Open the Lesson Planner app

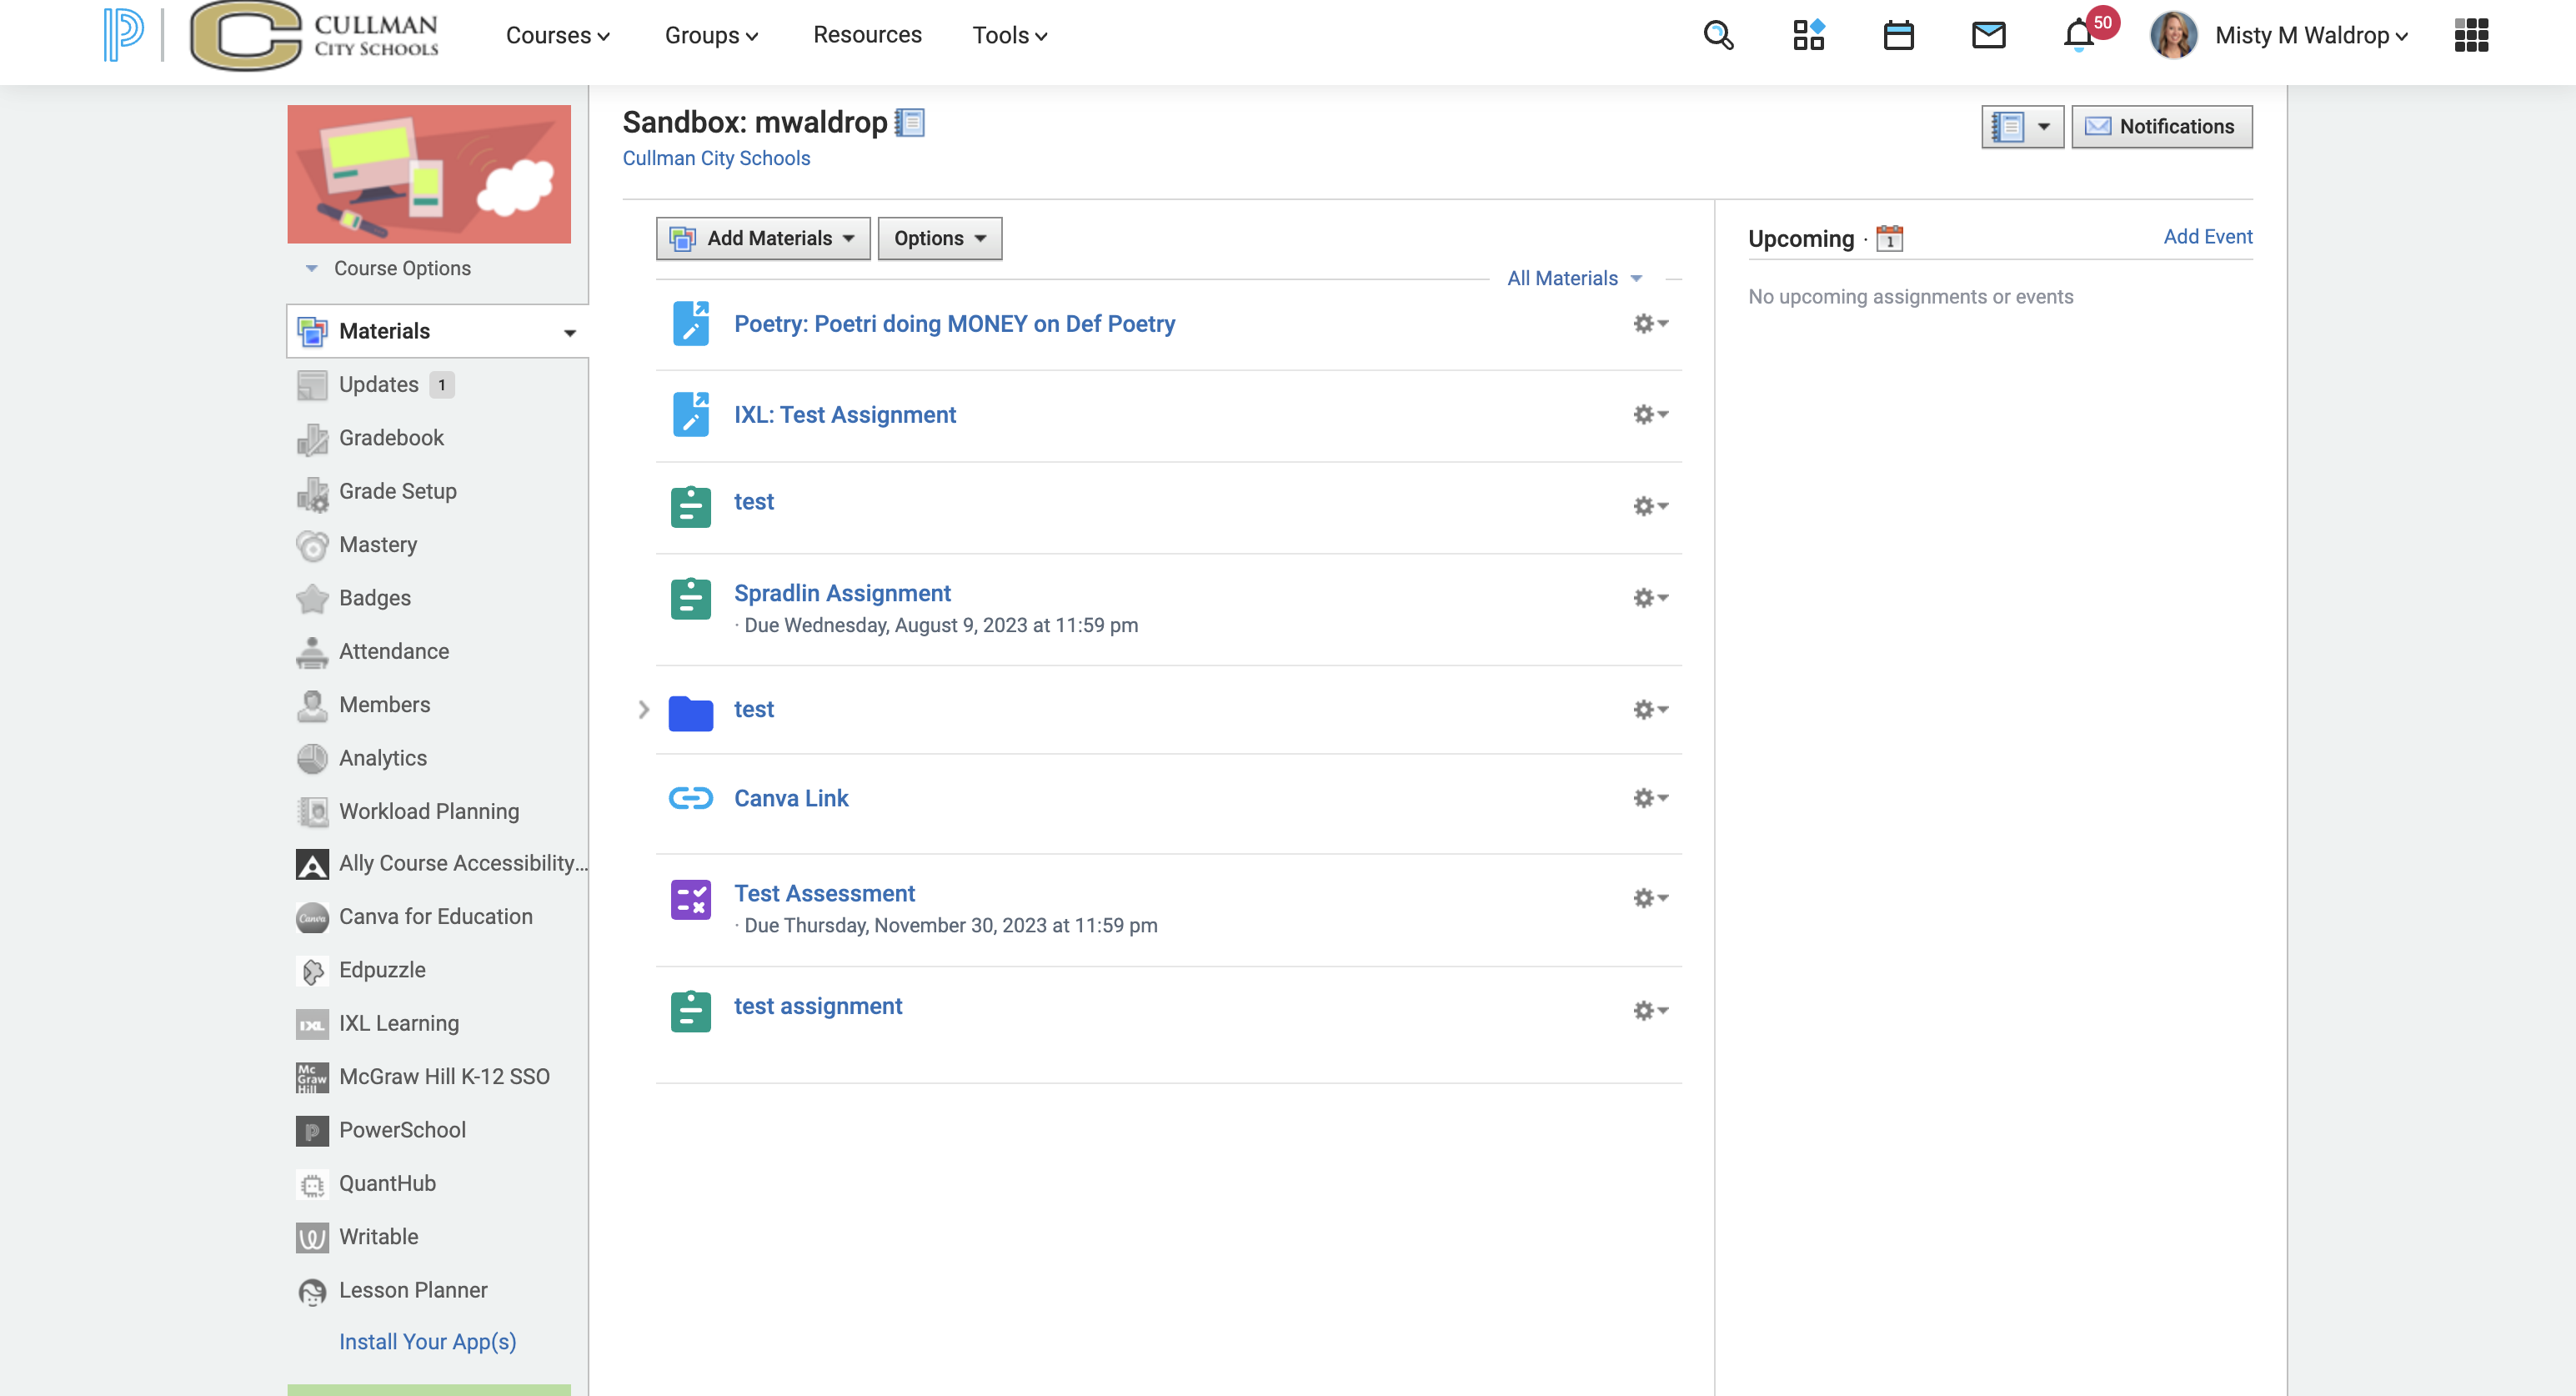click(x=412, y=1290)
